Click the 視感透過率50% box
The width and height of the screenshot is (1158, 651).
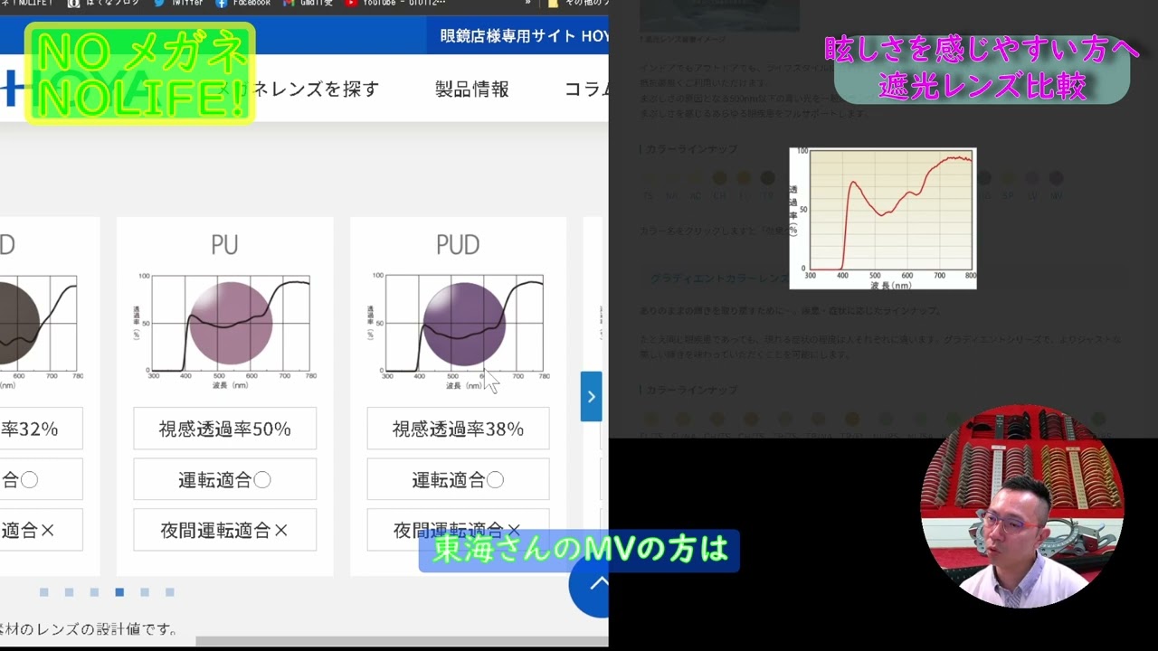pyautogui.click(x=225, y=429)
